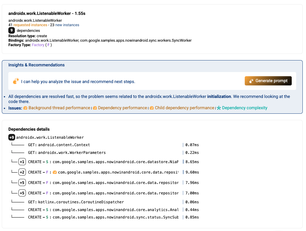The height and width of the screenshot is (231, 306).
Task: Open the requested instances link
Action: [x=30, y=25]
